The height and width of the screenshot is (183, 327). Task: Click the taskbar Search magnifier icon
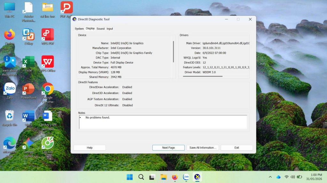click(x=141, y=177)
